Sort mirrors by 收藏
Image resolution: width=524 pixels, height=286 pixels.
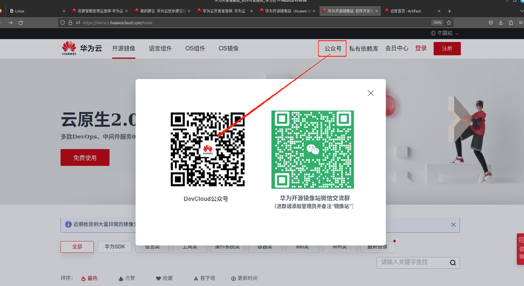(164, 278)
